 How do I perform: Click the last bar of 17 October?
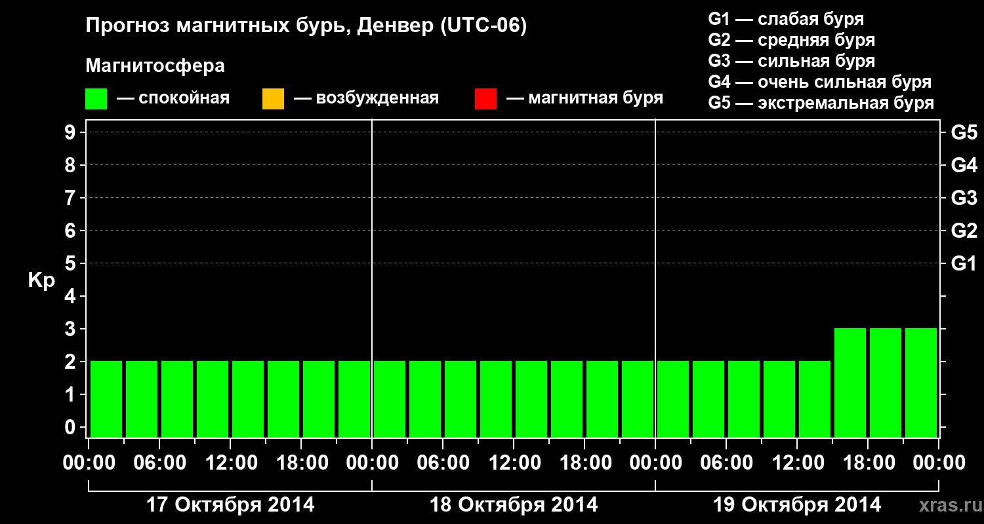click(x=354, y=399)
